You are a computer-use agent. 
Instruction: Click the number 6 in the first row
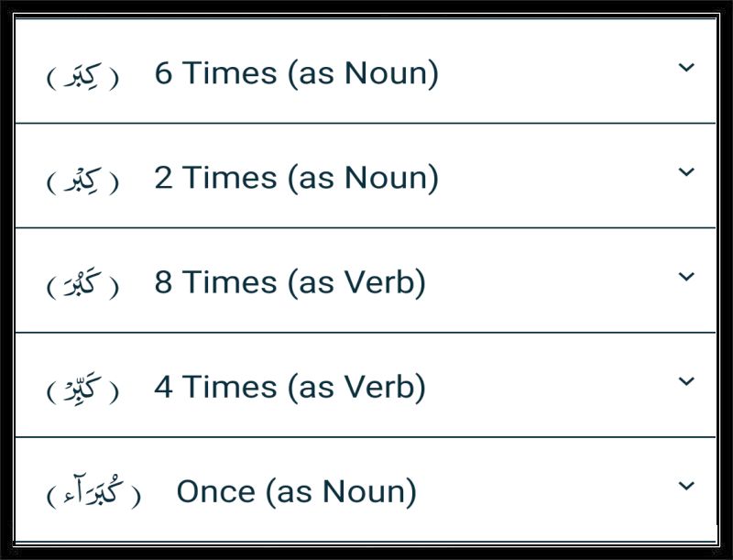163,73
